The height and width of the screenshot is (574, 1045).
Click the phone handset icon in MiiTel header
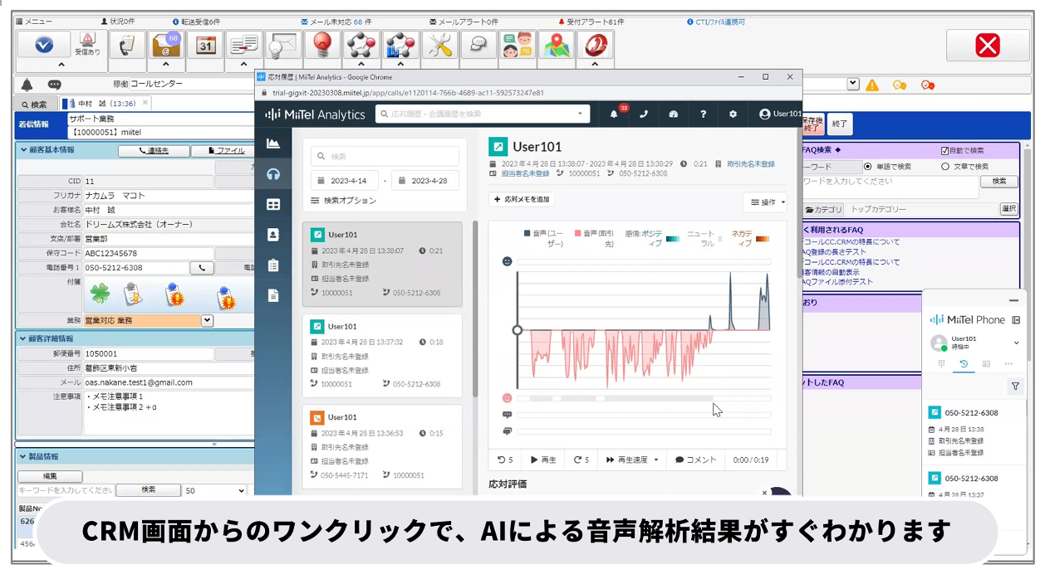[x=644, y=114]
